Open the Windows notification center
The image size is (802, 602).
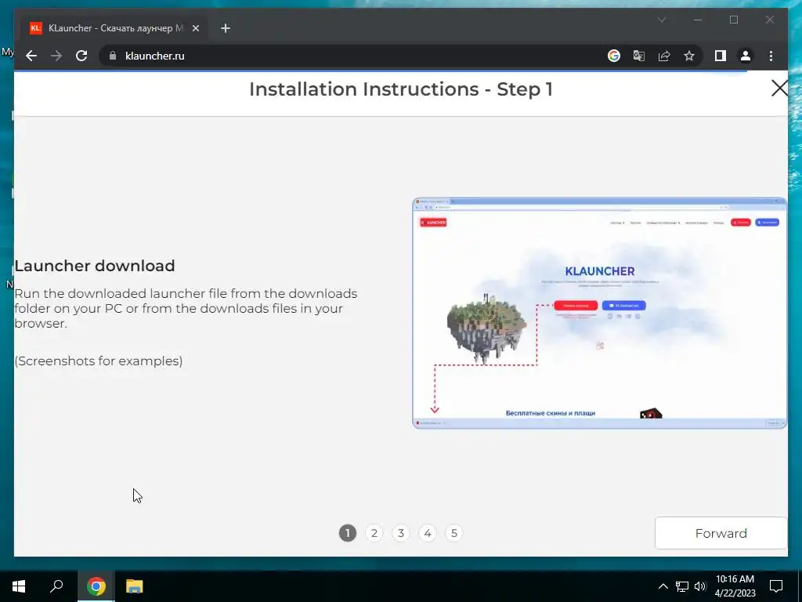click(x=776, y=586)
